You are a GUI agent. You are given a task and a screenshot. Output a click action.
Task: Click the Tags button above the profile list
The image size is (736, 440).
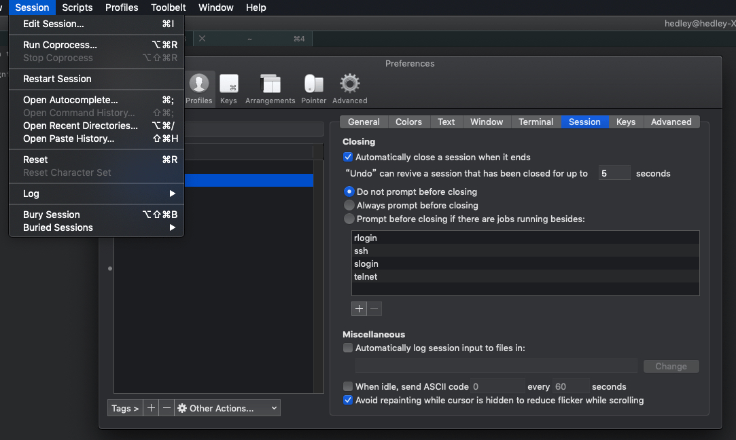tap(124, 408)
